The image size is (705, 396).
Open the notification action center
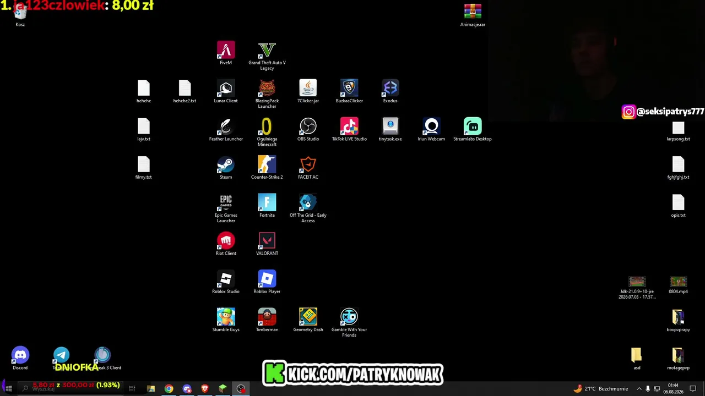pyautogui.click(x=693, y=388)
